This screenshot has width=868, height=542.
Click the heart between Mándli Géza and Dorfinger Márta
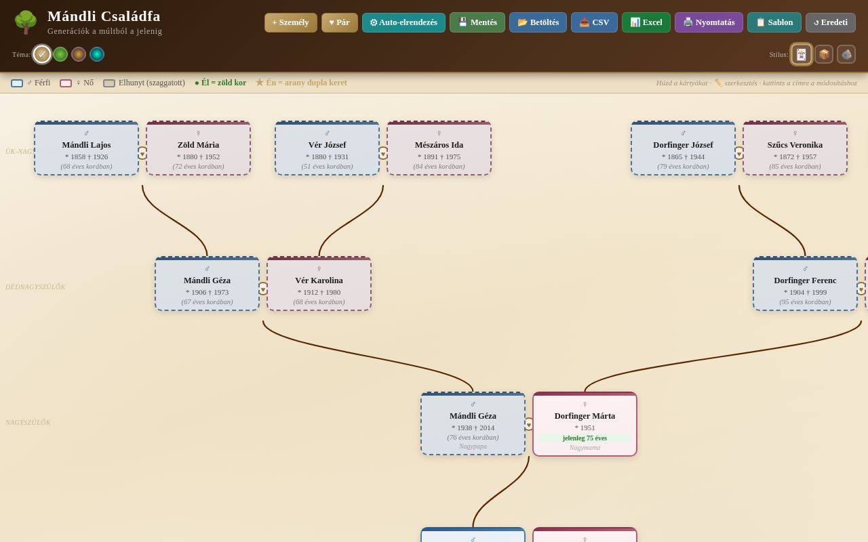(x=529, y=424)
